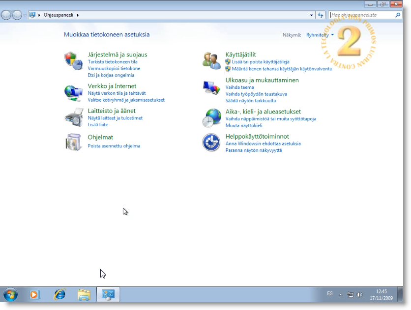Screen dimensions: 411x310
Task: Show hidden system tray icons
Action: [340, 295]
